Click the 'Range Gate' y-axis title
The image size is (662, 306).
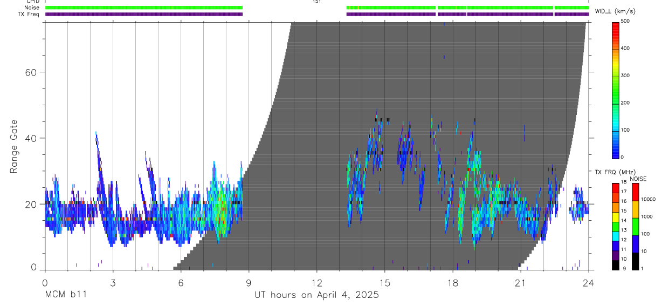(13, 146)
